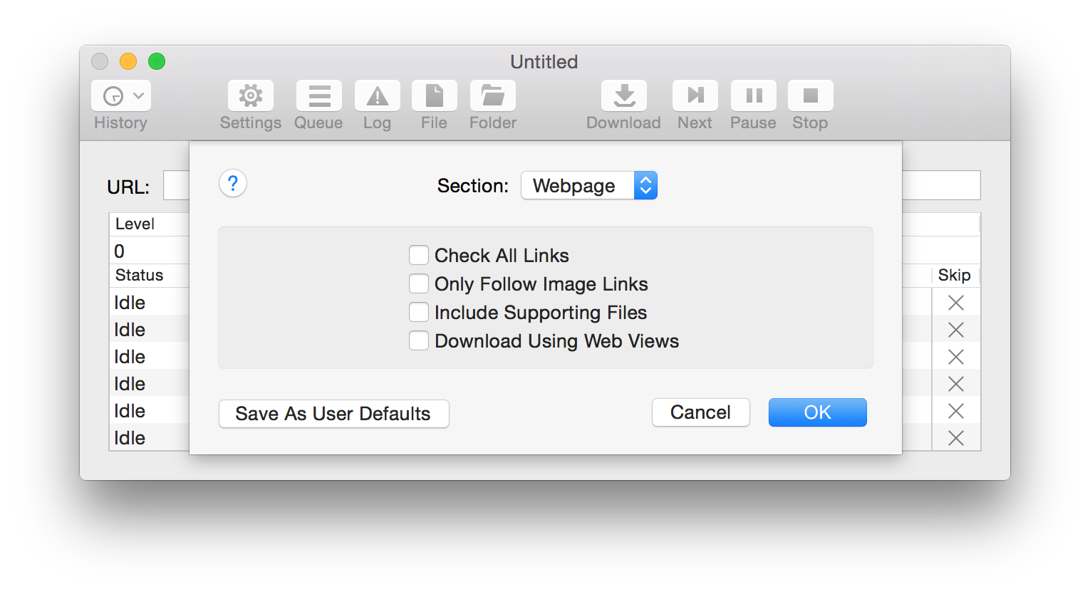Viewport: 1090px width, 594px height.
Task: Tick Download Using Web Views checkbox
Action: [x=419, y=340]
